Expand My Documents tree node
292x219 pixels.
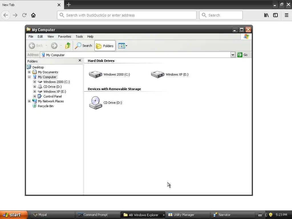click(29, 72)
